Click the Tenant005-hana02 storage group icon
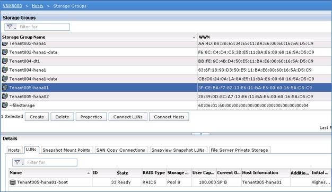The width and height of the screenshot is (332, 192). click(x=5, y=97)
